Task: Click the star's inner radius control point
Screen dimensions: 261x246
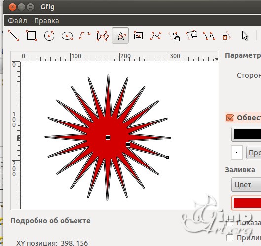Action: [128, 144]
